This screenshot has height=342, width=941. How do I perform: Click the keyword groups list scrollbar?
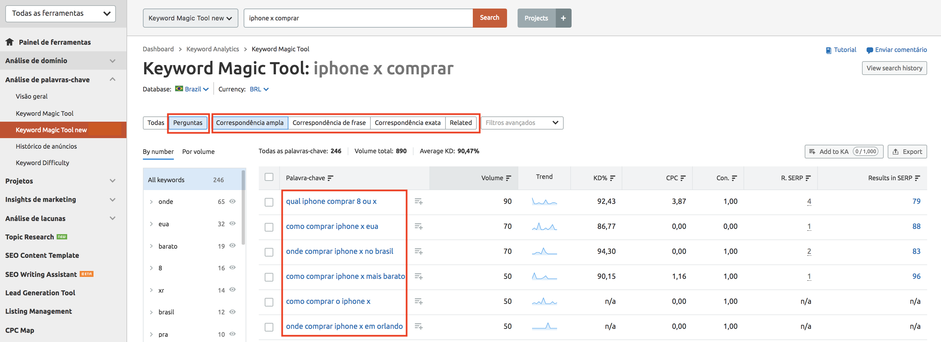(x=243, y=207)
